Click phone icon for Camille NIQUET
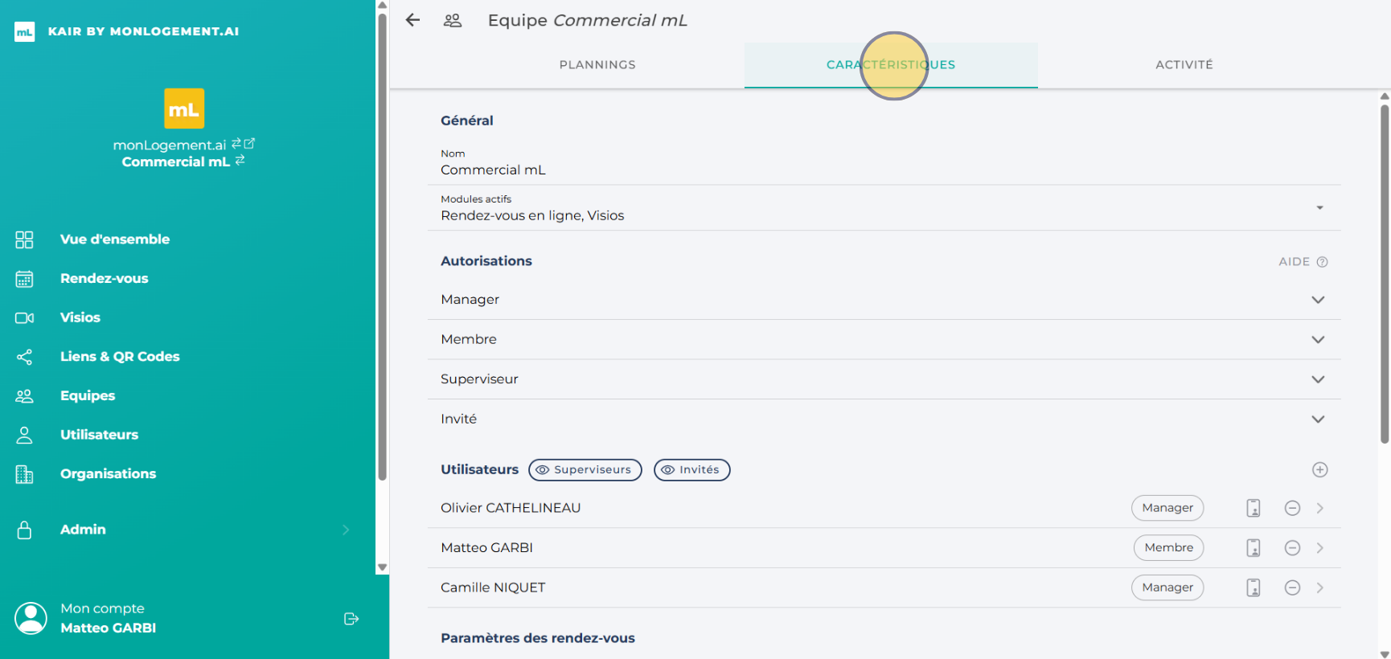The height and width of the screenshot is (659, 1391). [x=1253, y=588]
